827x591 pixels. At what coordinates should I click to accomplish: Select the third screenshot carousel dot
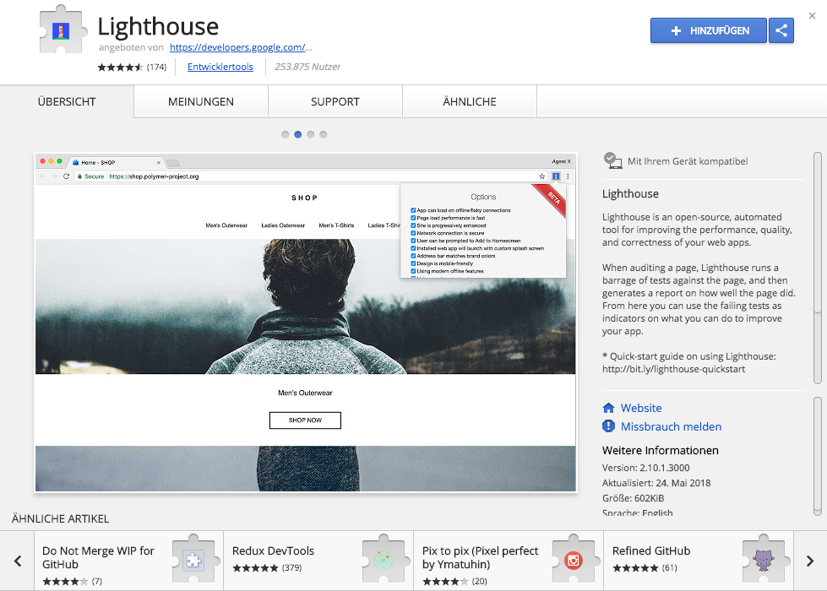pyautogui.click(x=311, y=134)
